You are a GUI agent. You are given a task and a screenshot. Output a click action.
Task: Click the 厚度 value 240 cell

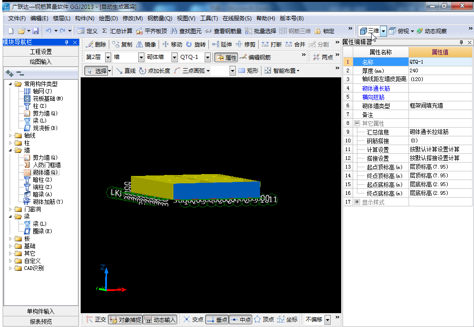click(440, 70)
